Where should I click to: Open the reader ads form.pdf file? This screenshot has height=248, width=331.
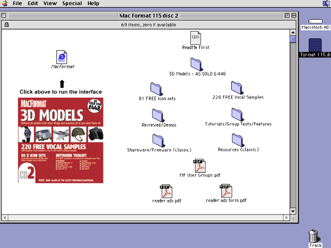226,191
